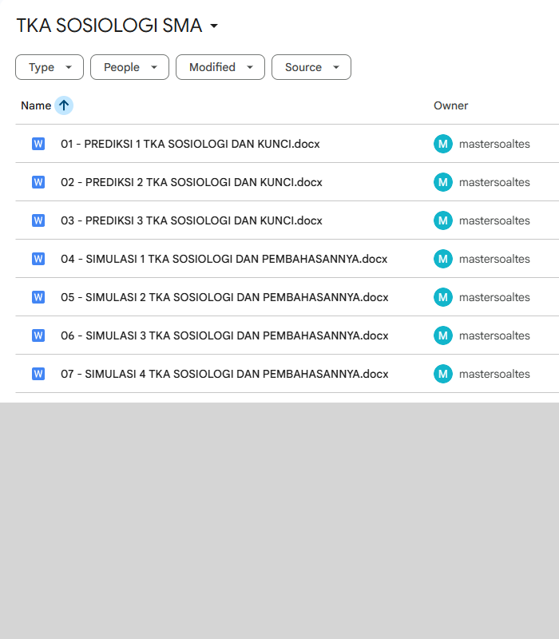Open the Type filter dropdown

click(x=50, y=67)
